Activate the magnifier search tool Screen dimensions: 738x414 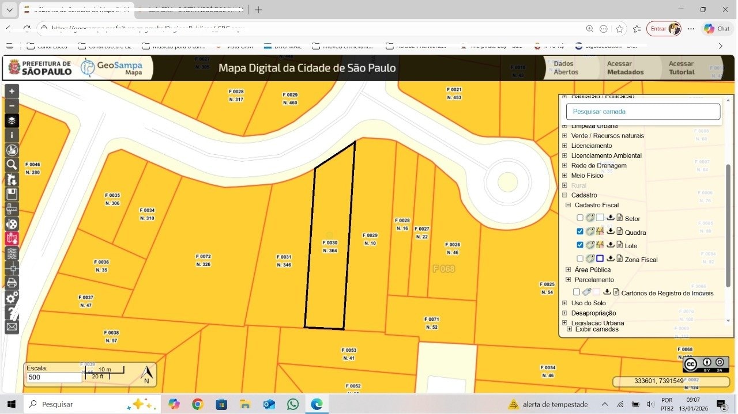tap(12, 165)
